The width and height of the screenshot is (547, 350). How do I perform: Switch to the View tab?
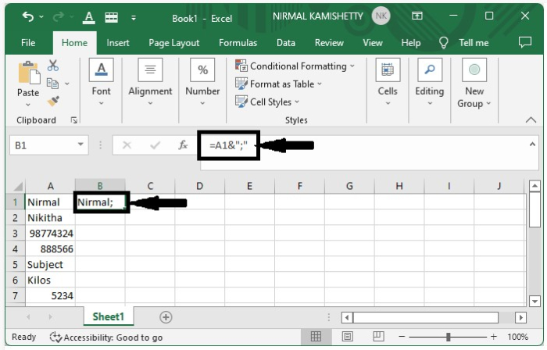pos(373,43)
